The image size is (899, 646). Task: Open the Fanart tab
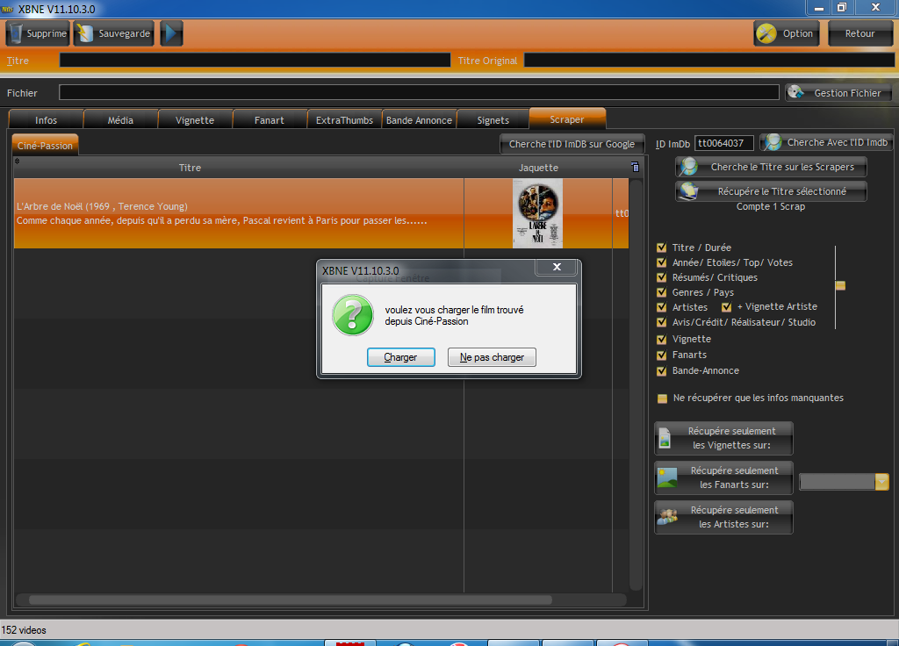(270, 119)
